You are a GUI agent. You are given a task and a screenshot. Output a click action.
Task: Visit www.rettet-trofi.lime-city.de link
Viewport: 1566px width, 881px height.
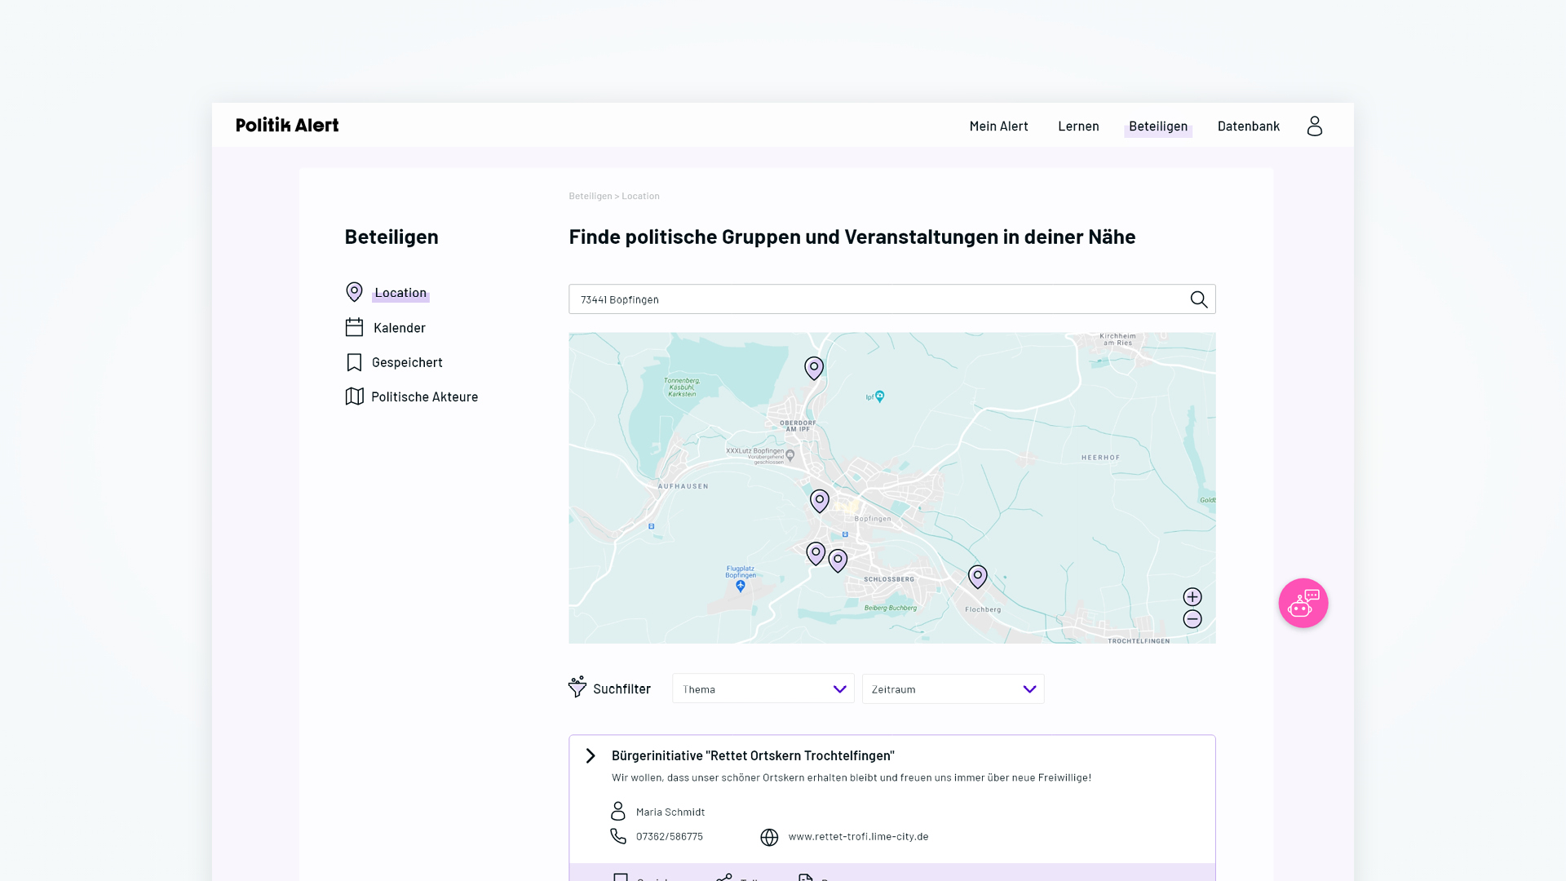pos(858,837)
